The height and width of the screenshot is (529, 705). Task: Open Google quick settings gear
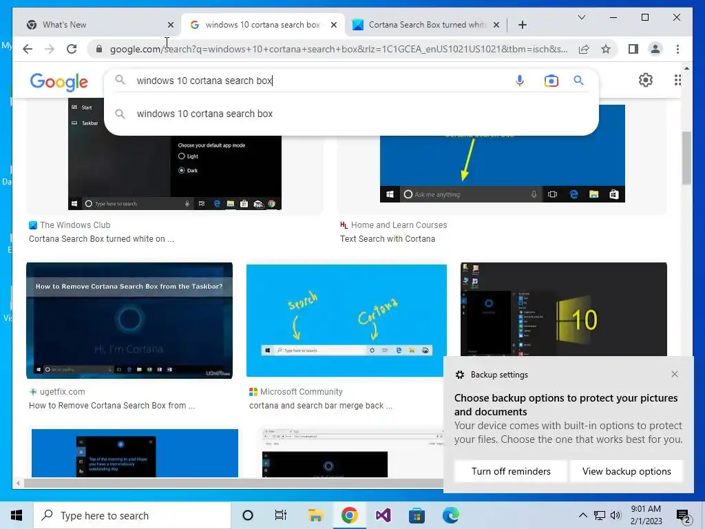646,80
